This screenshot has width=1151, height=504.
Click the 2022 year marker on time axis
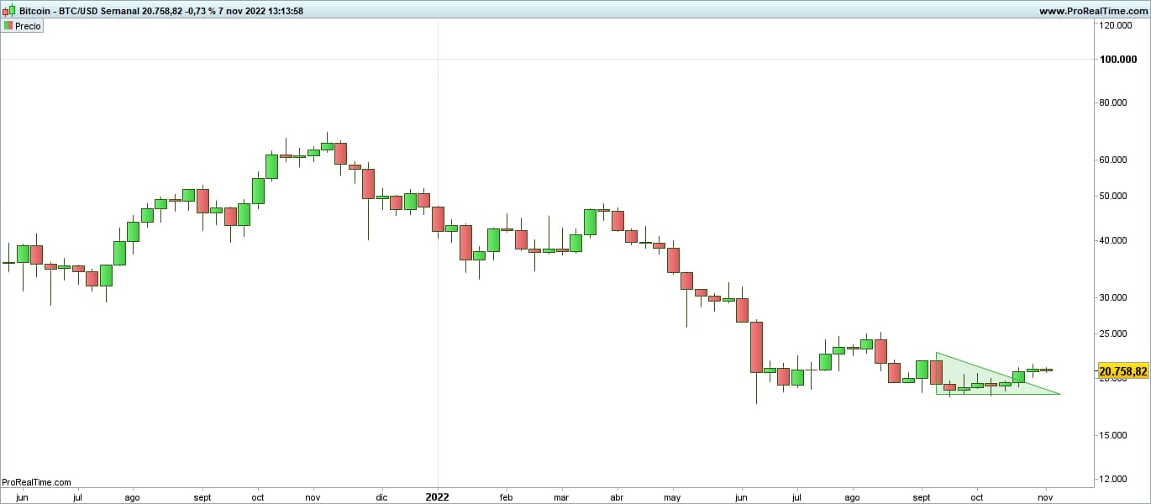(437, 496)
